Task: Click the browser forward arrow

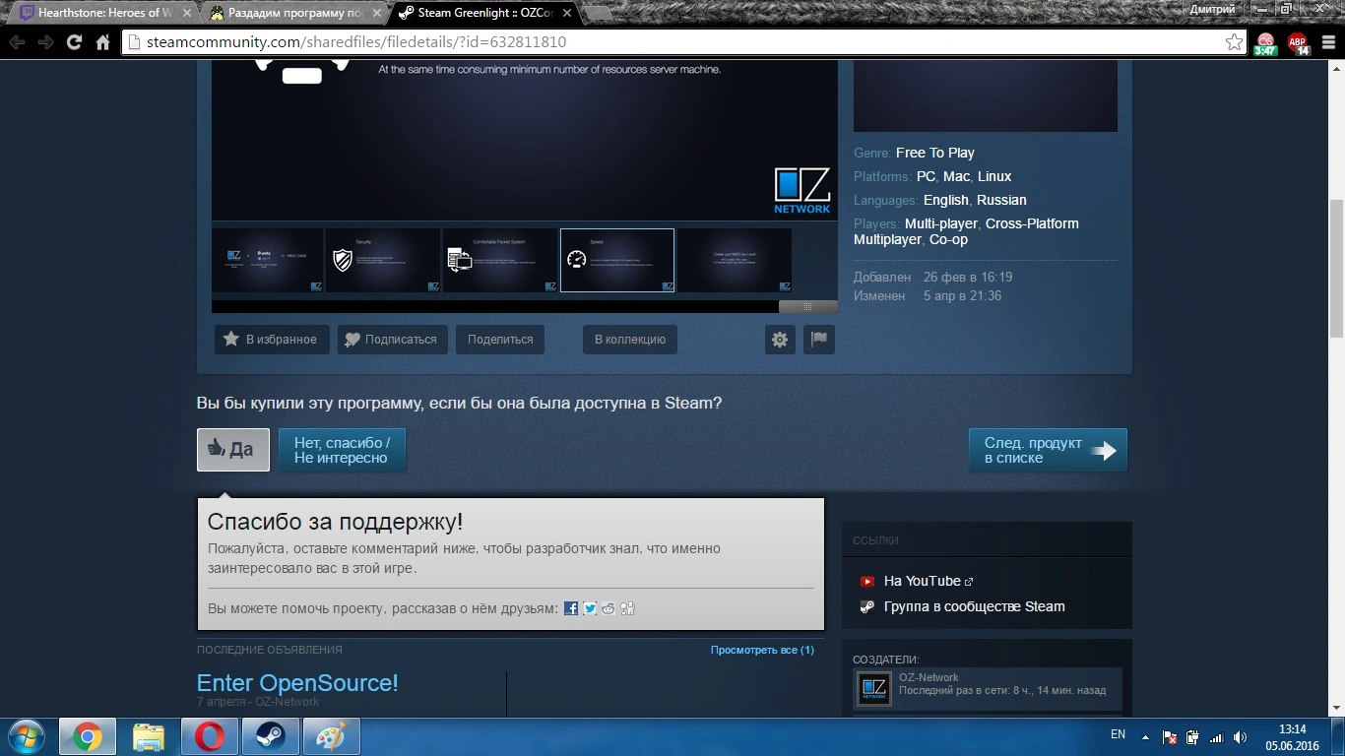Action: coord(45,42)
